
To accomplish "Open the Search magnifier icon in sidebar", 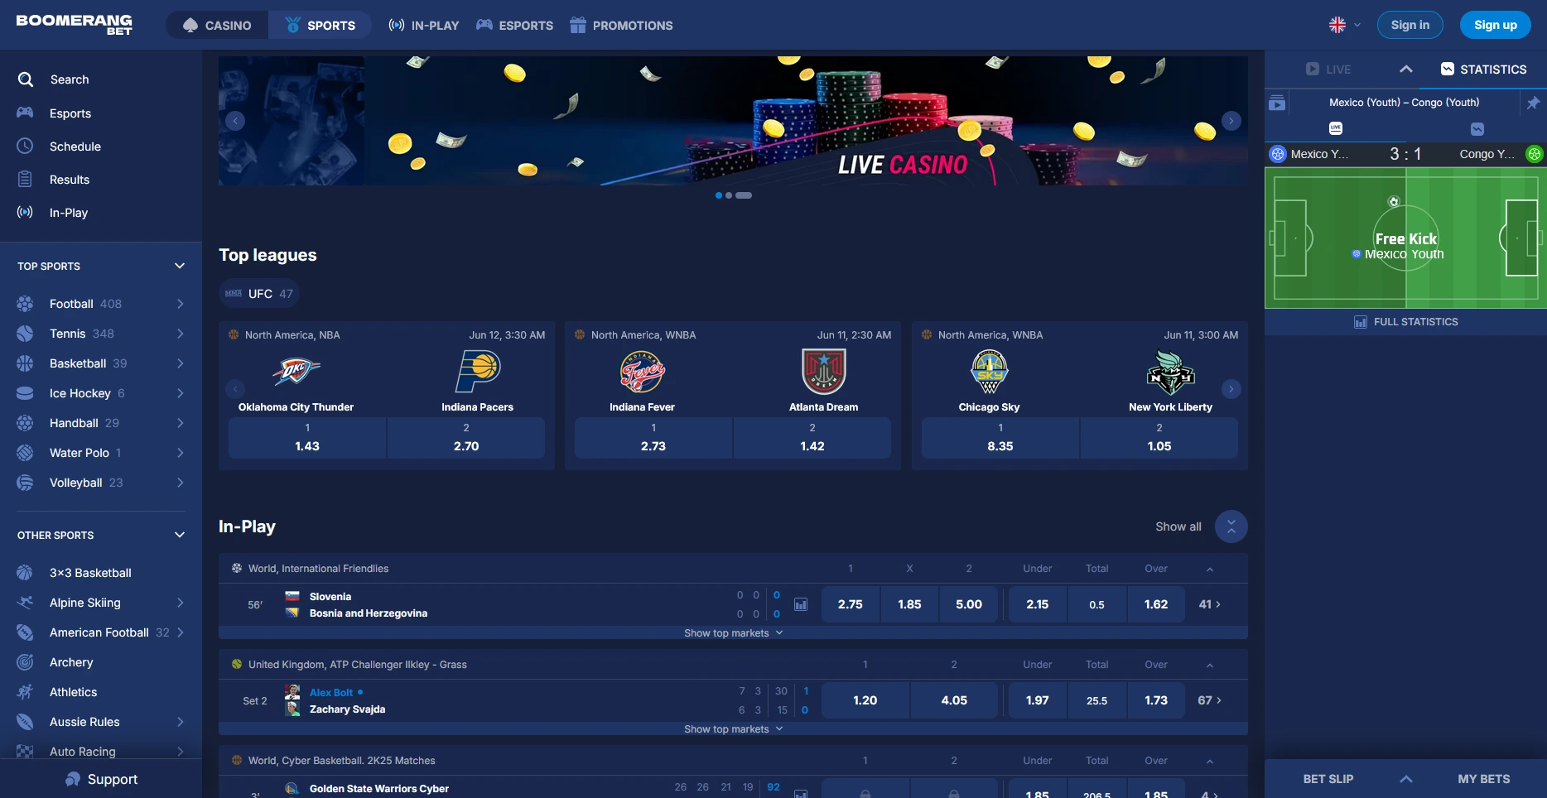I will 26,79.
